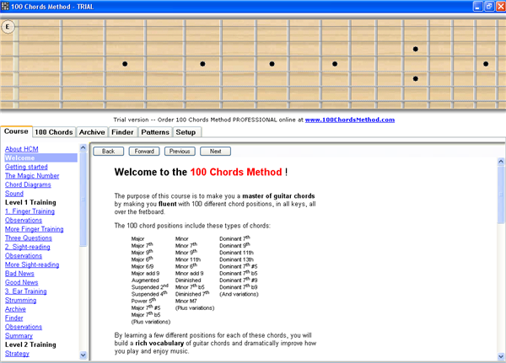Click the Dominant 13th chord type
The width and height of the screenshot is (506, 363).
[x=236, y=259]
